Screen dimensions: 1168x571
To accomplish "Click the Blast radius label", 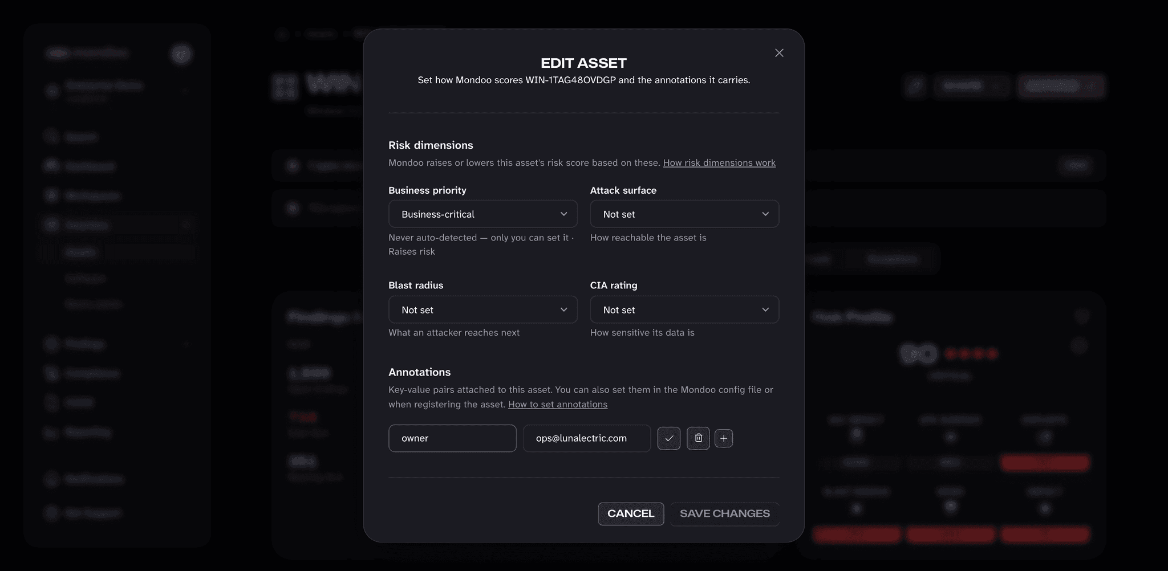I will 416,285.
